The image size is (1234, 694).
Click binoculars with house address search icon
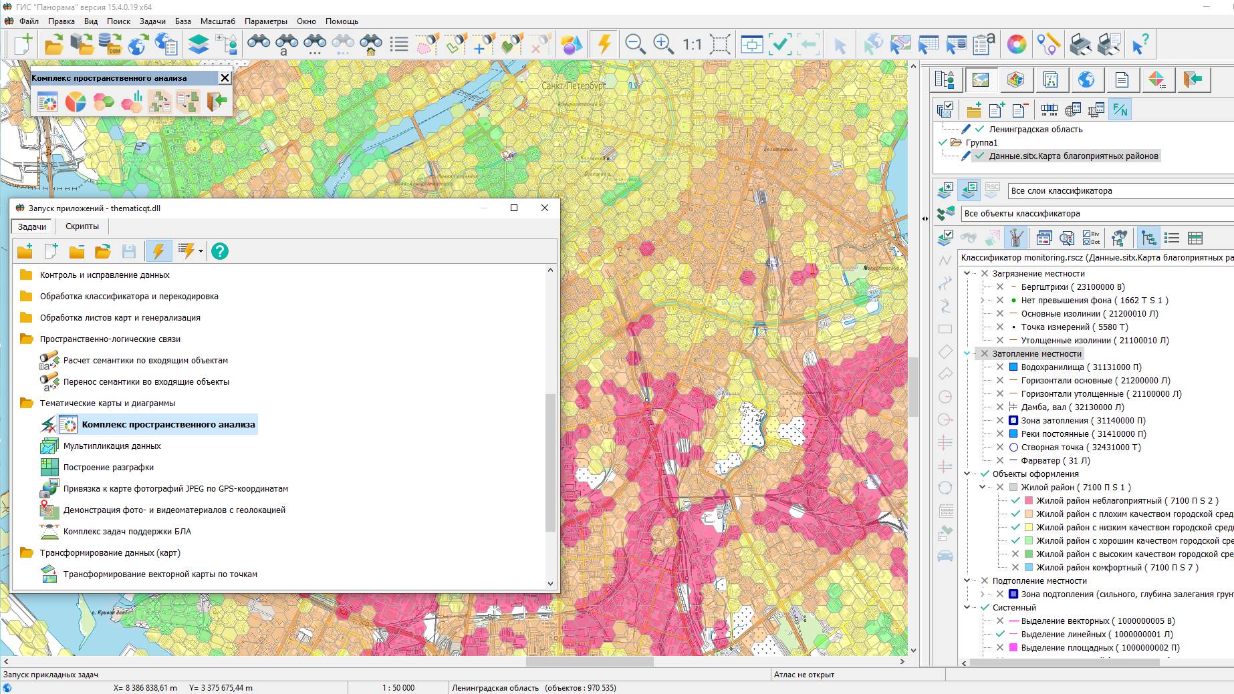coord(370,45)
